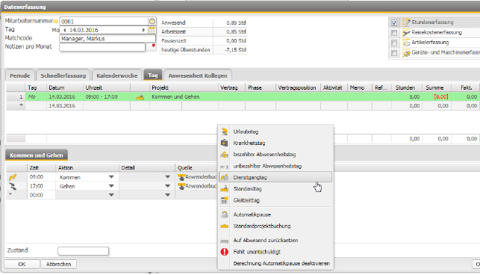Click the Vertragsposition column header
The height and width of the screenshot is (275, 480).
click(x=298, y=87)
